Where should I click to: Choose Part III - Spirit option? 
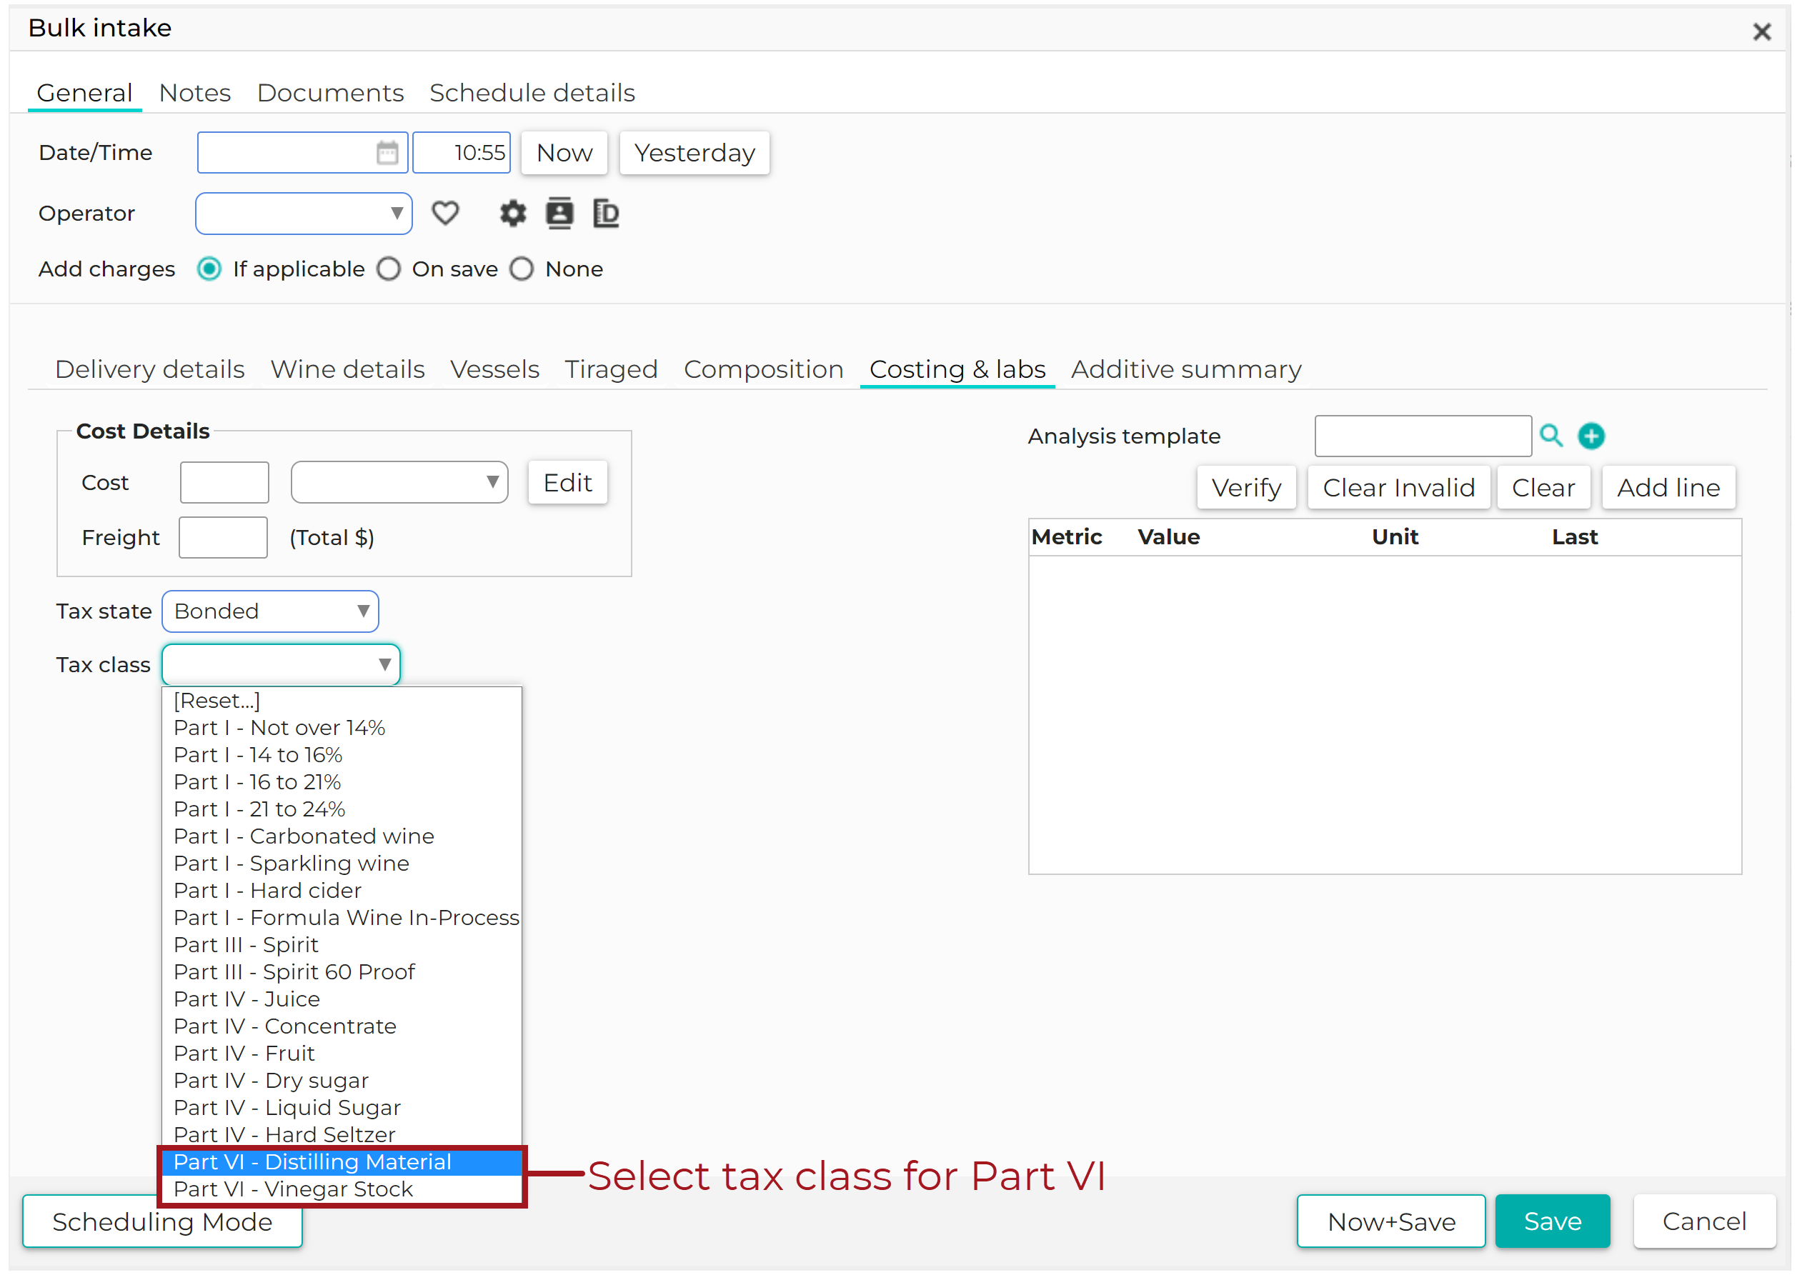click(x=342, y=945)
